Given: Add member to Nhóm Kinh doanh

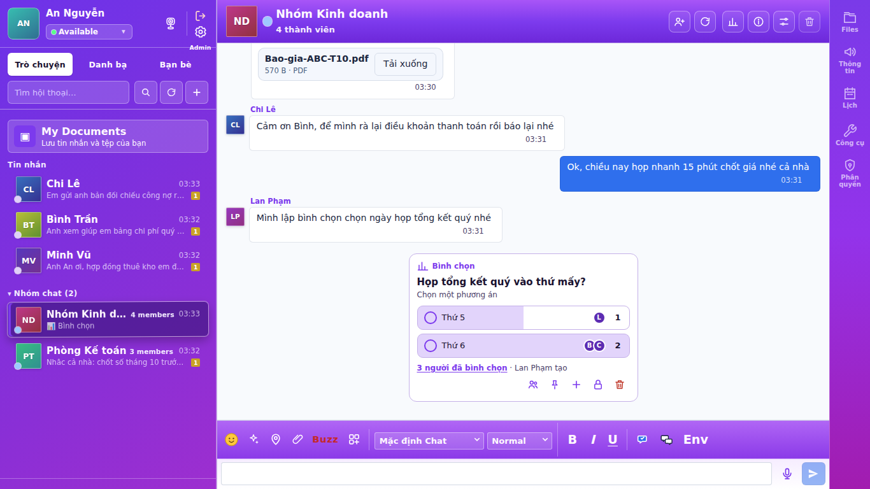Looking at the screenshot, I should pos(680,22).
